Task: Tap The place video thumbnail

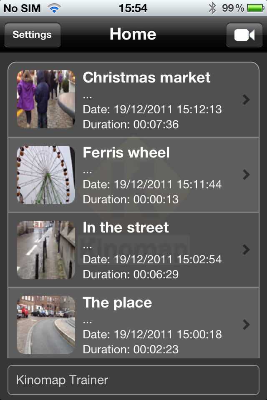Action: [x=46, y=325]
